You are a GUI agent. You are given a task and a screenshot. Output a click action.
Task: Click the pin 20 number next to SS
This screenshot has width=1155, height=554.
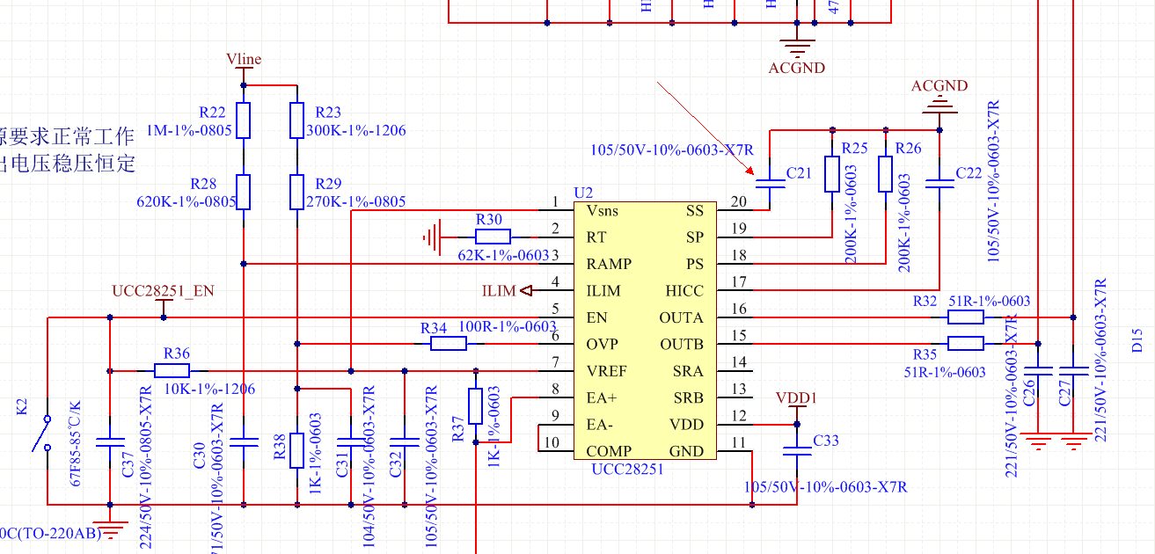pos(739,202)
